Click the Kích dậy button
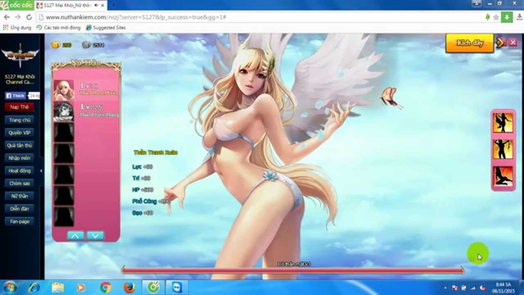Screen dimensions: 524x295 pyautogui.click(x=470, y=43)
